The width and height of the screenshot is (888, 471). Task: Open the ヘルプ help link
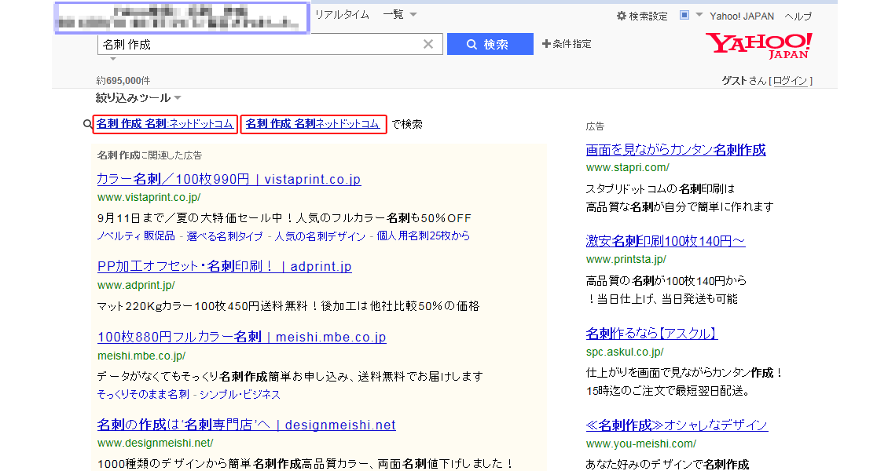tap(798, 16)
